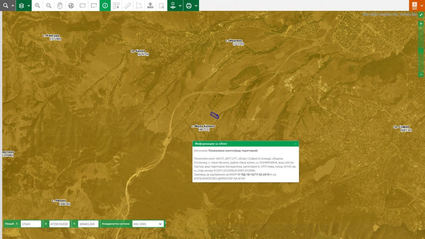Select the zoom in tool
425x239 pixels.
click(x=37, y=6)
